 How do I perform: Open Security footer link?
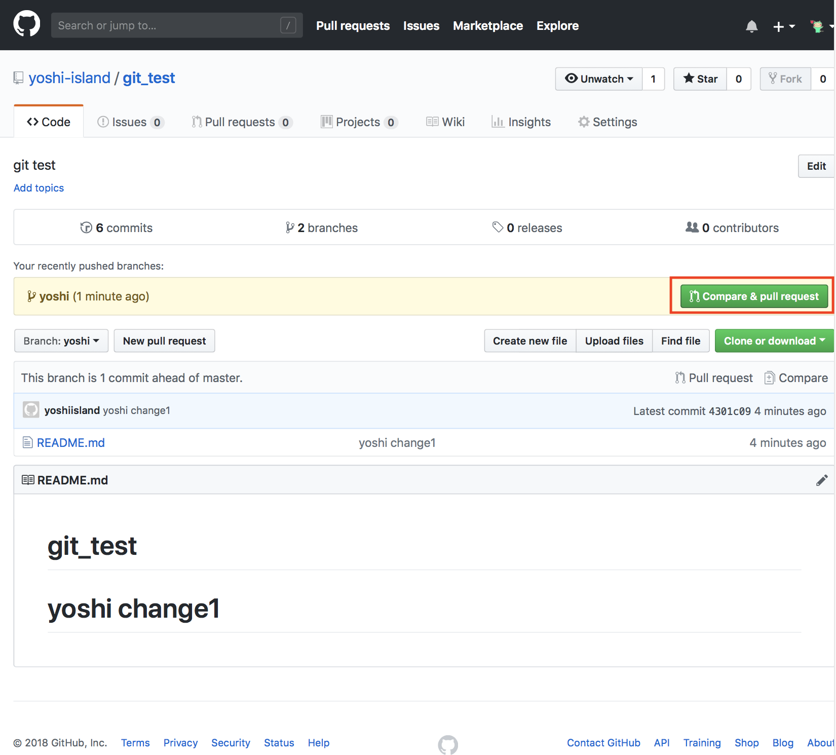[231, 743]
